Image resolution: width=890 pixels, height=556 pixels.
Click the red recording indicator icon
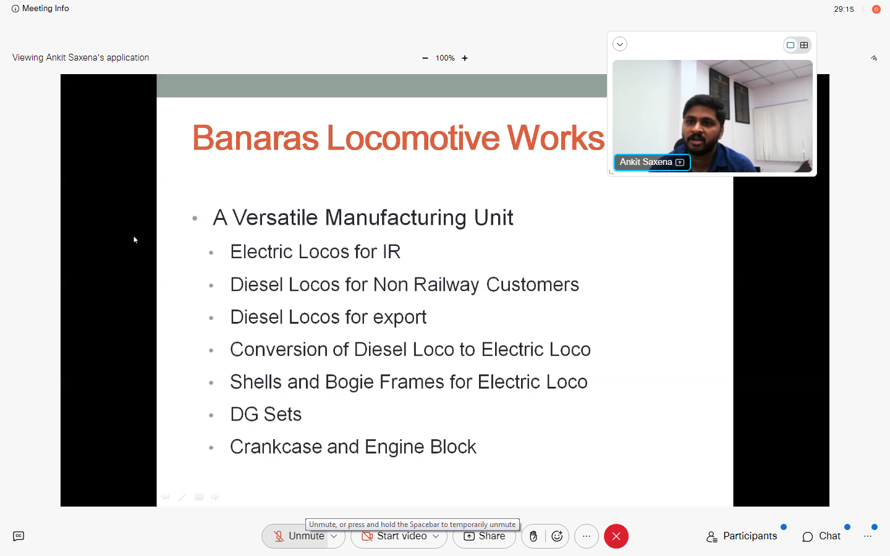876,9
